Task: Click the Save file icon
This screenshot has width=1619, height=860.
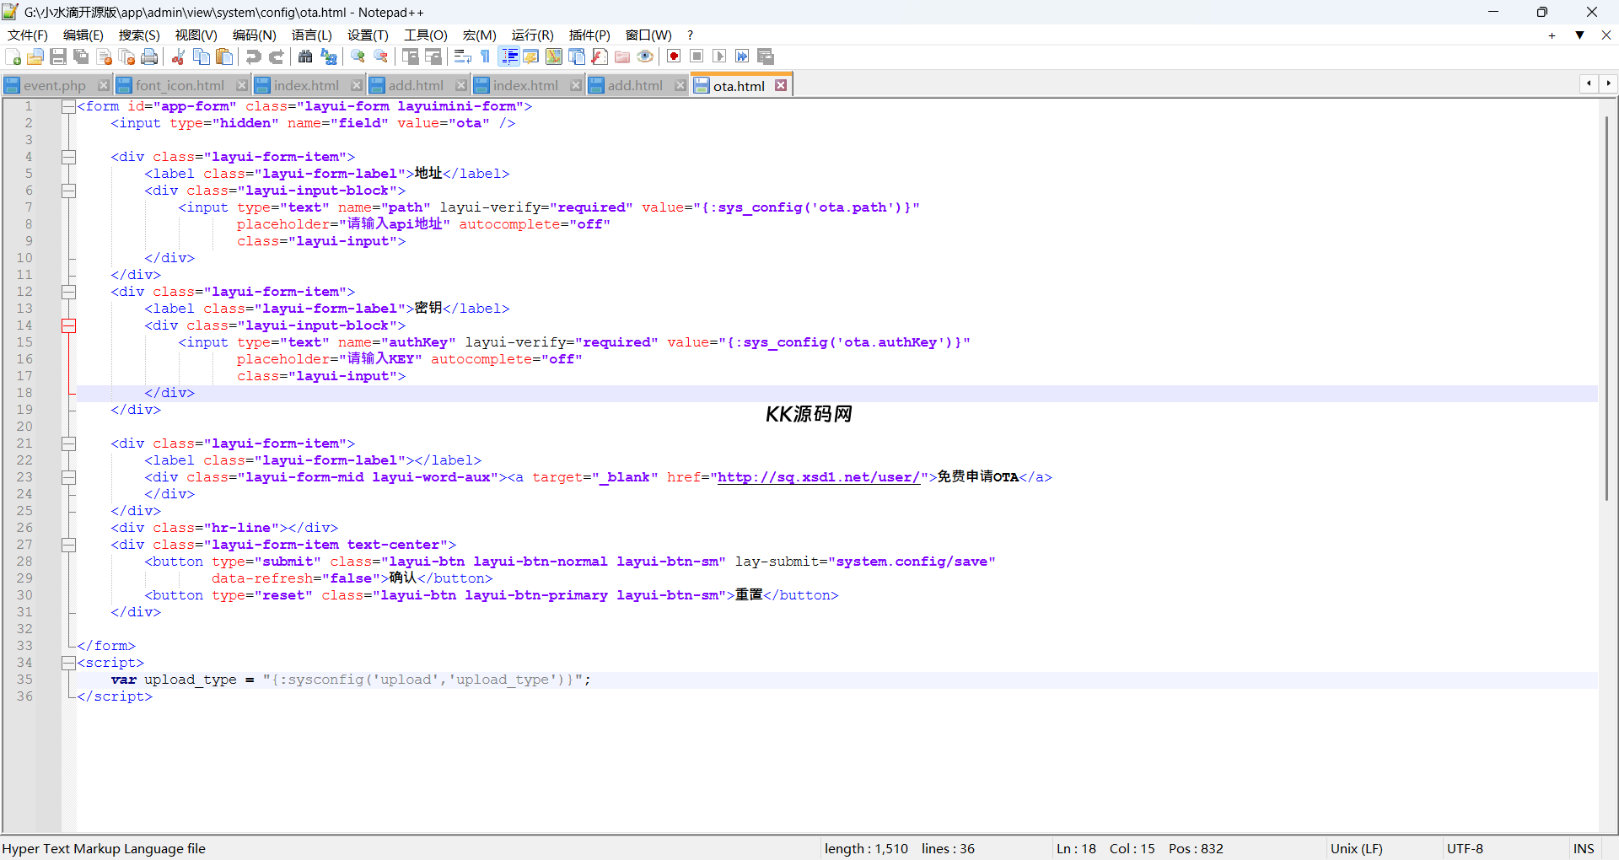Action: [x=58, y=56]
